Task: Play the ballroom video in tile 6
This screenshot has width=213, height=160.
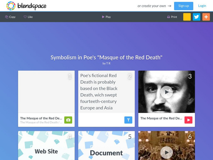Action: tap(167, 153)
